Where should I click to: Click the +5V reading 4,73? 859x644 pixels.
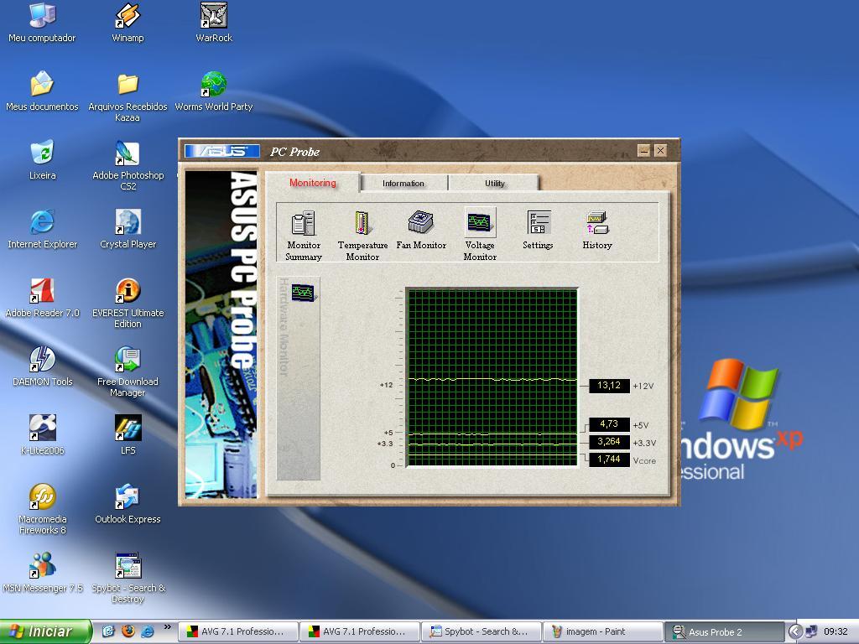click(609, 424)
